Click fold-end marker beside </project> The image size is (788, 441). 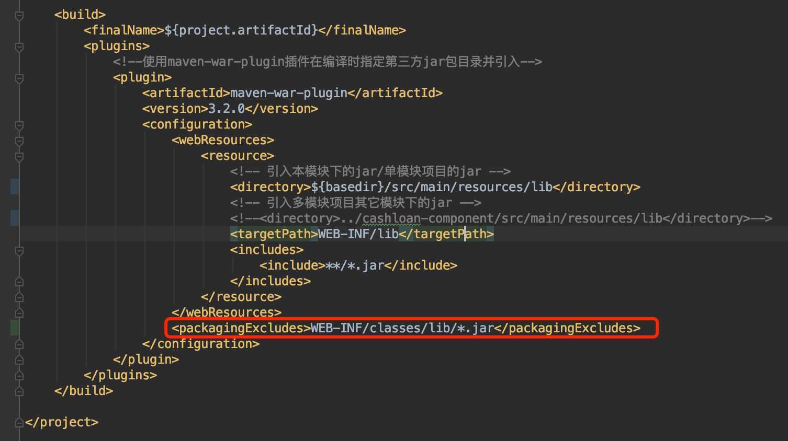19,423
